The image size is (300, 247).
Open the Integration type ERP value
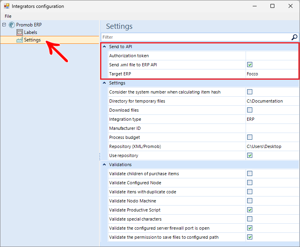click(272, 119)
